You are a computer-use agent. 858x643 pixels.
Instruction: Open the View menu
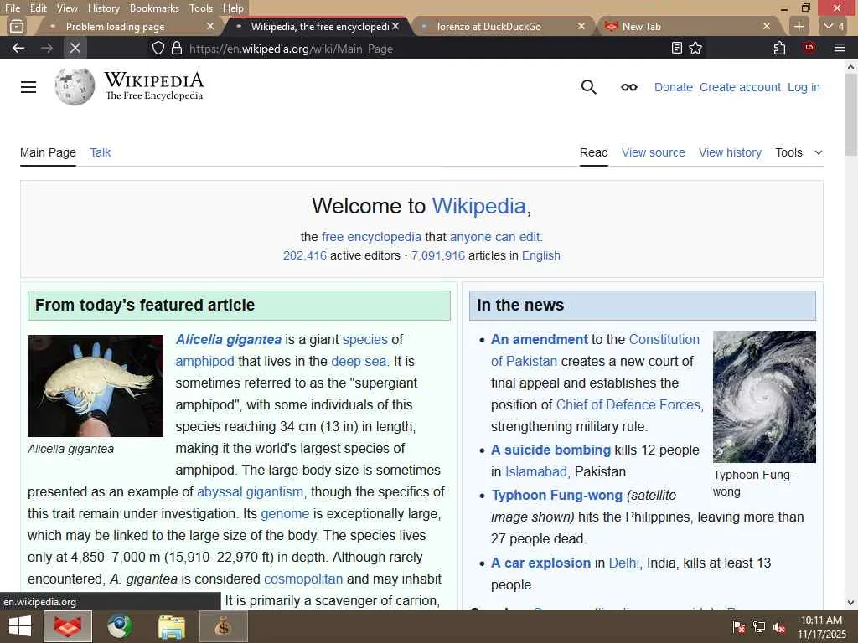67,8
